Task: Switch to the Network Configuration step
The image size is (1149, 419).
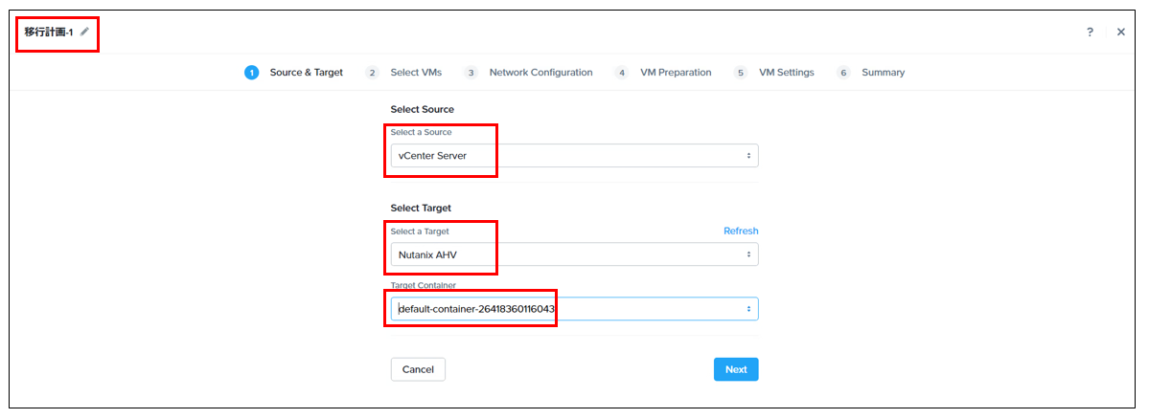Action: tap(540, 73)
